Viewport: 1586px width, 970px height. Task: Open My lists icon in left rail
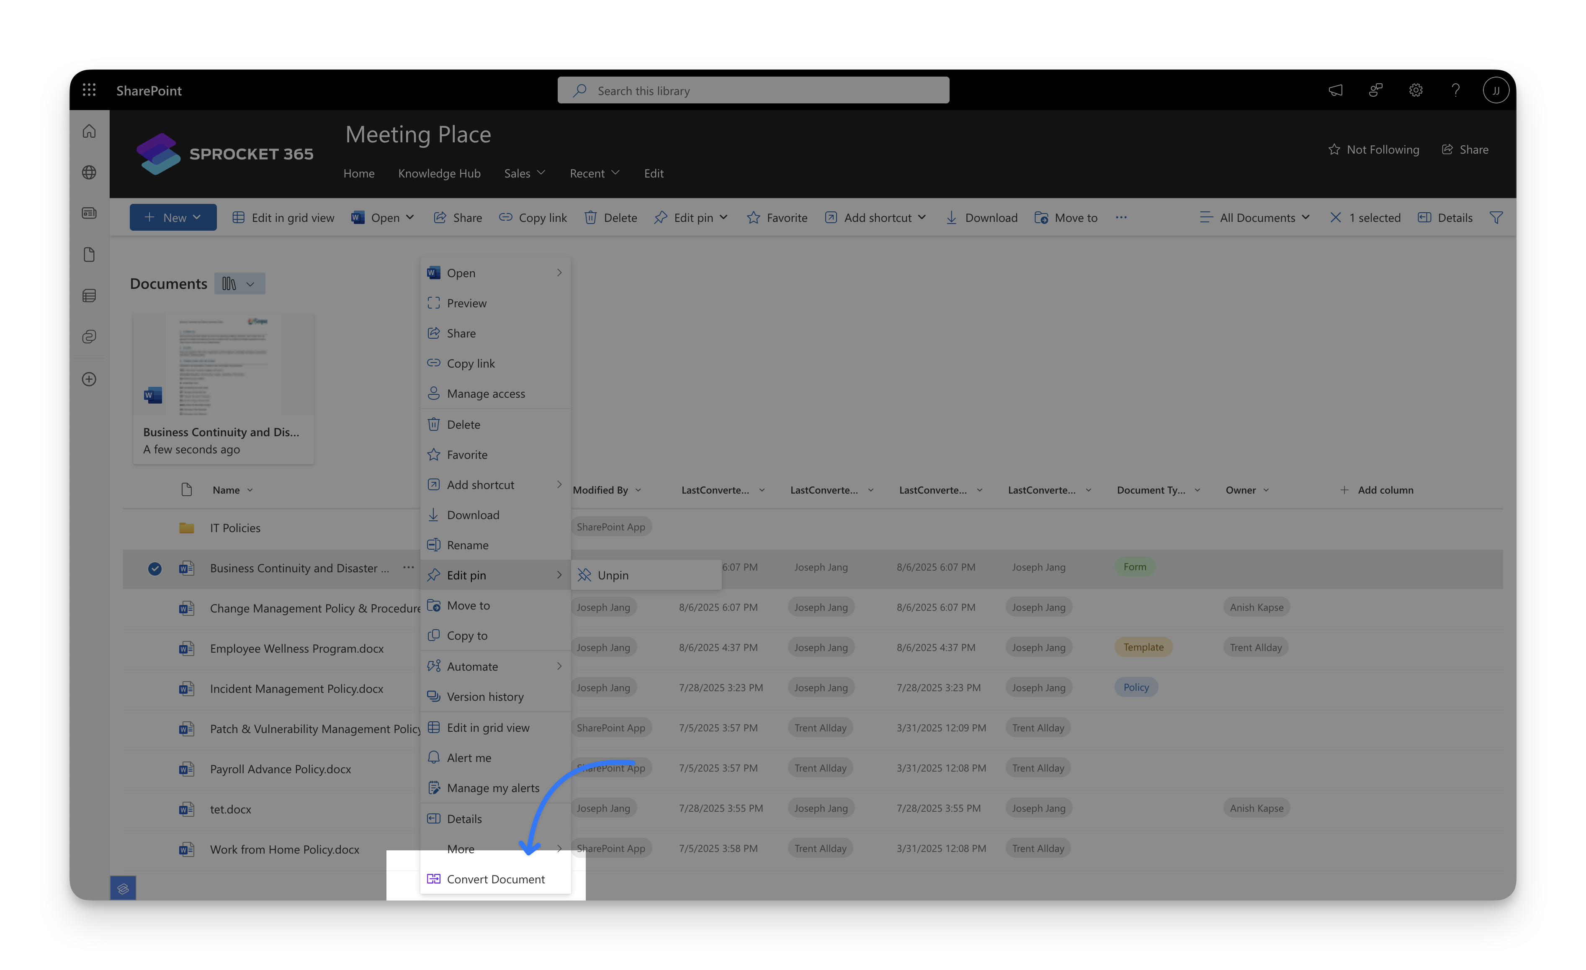[90, 296]
